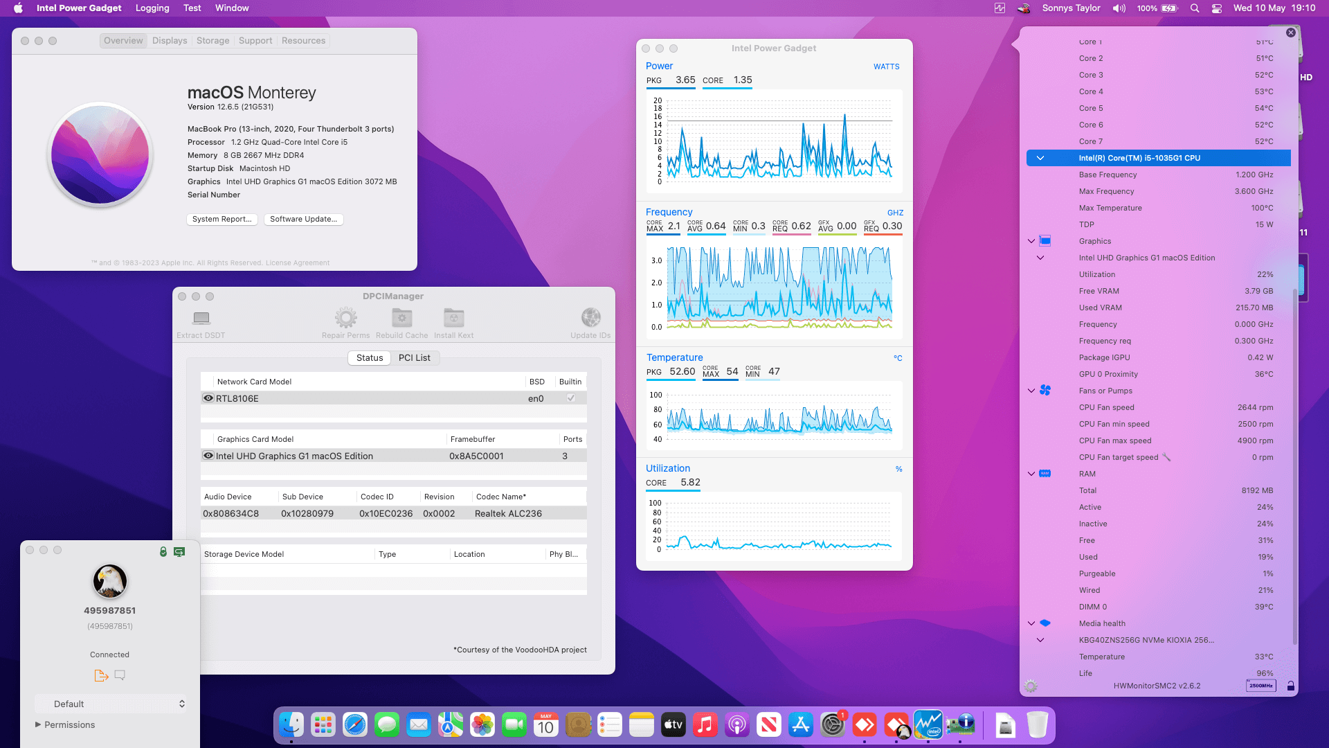The image size is (1329, 748).
Task: Click Spotlight search icon in menu bar
Action: pyautogui.click(x=1195, y=8)
